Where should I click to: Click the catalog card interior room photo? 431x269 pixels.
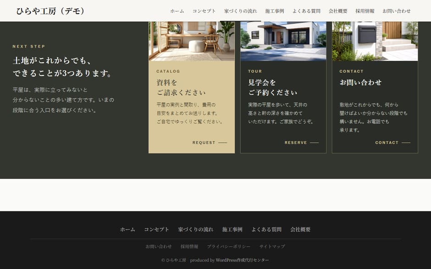pyautogui.click(x=192, y=41)
